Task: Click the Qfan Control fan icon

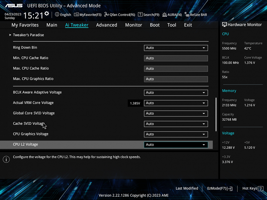Action: [106, 15]
